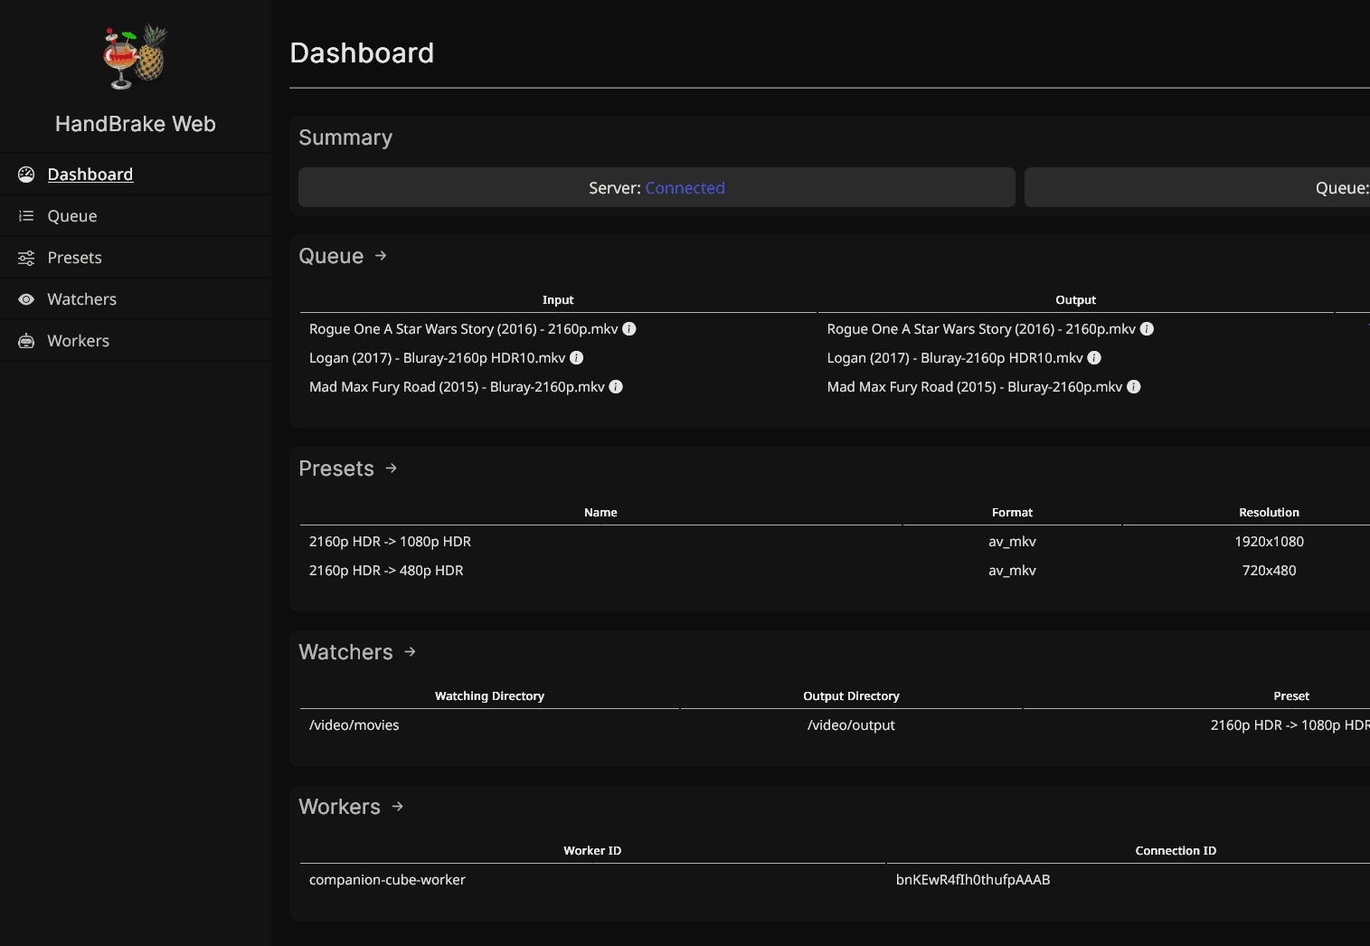The height and width of the screenshot is (946, 1370).
Task: Click preset row '2160p HDR -> 480p HDR'
Action: (386, 571)
